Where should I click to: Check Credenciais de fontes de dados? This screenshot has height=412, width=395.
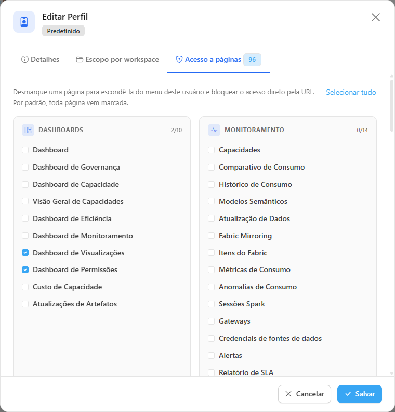pos(212,338)
